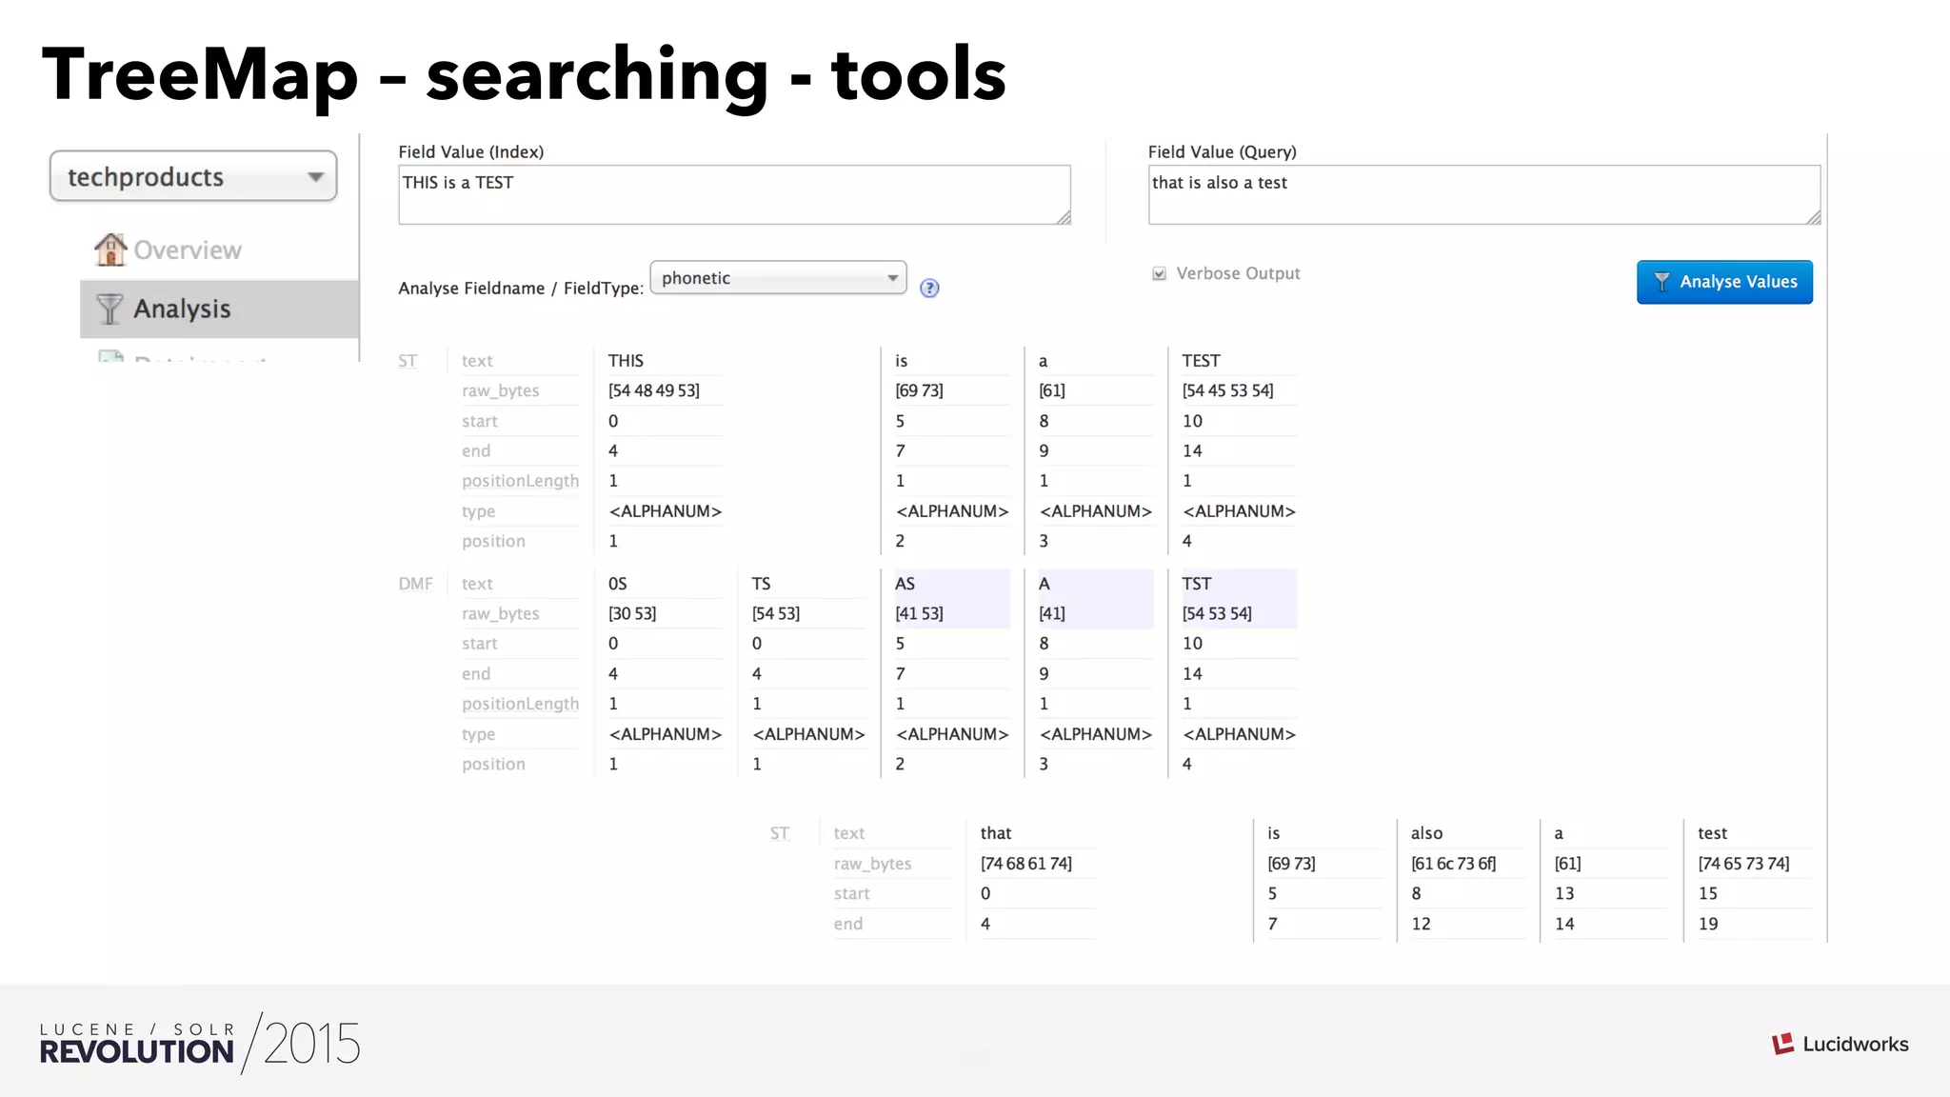Click the Lucene/Solr Revolution 2015 logo
The height and width of the screenshot is (1097, 1950).
pos(200,1044)
